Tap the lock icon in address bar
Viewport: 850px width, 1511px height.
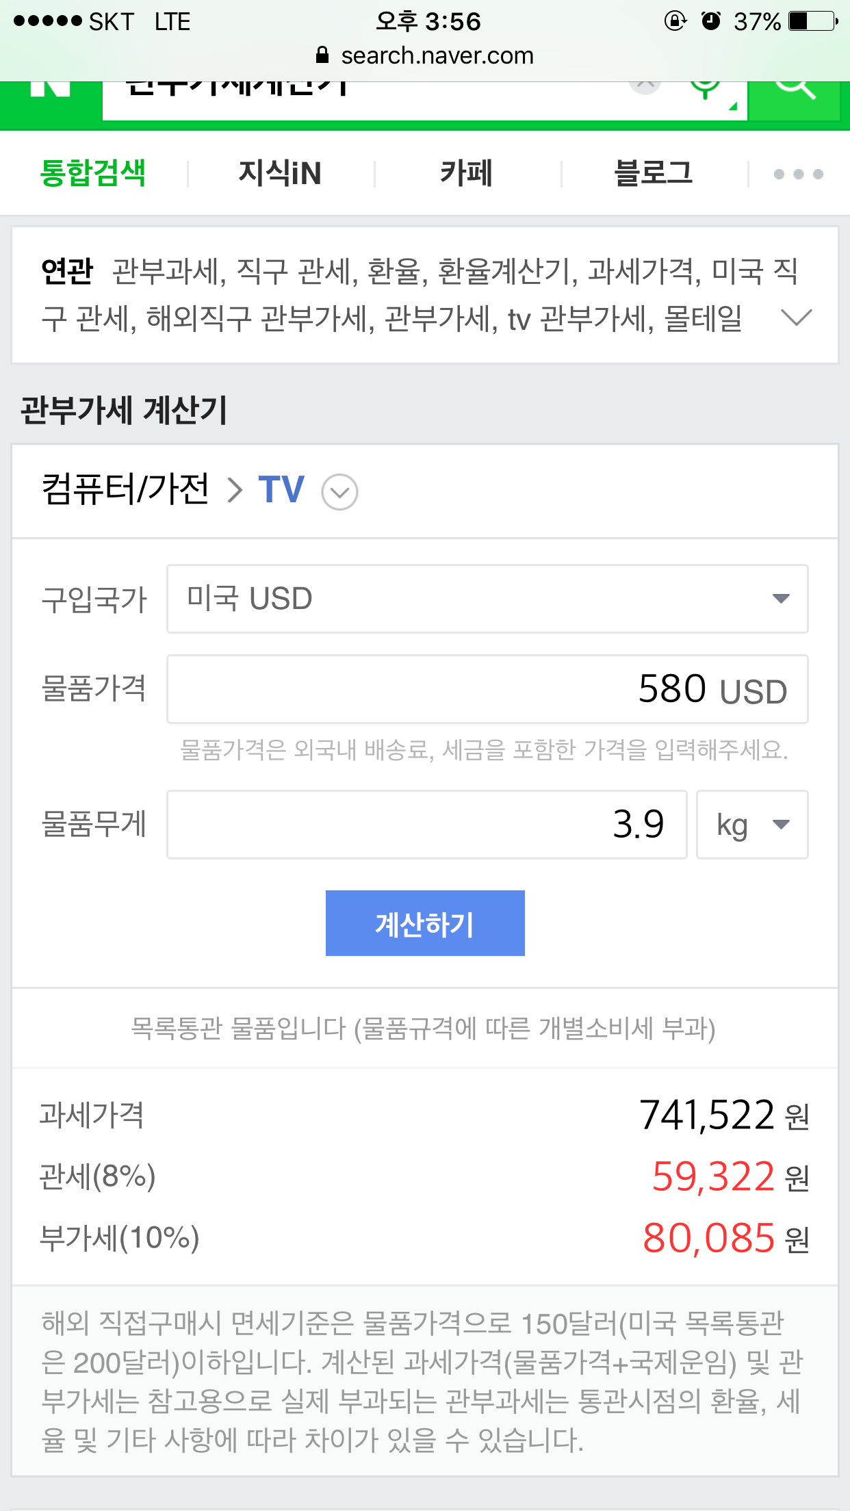(x=322, y=55)
